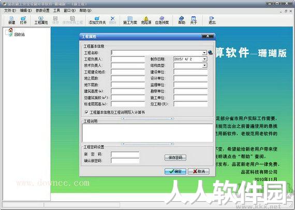
Task: Open the 施工方案 toolbar icon
Action: pos(130,20)
